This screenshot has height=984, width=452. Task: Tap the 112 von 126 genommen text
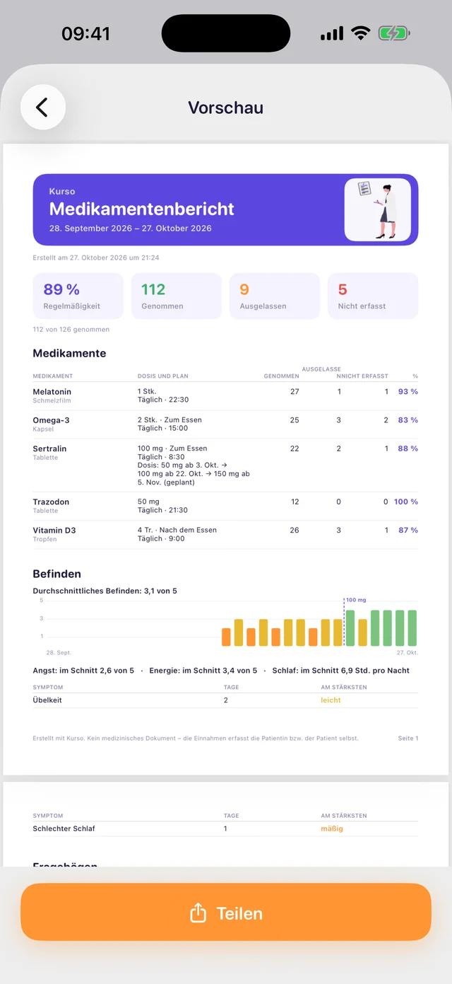tap(71, 330)
